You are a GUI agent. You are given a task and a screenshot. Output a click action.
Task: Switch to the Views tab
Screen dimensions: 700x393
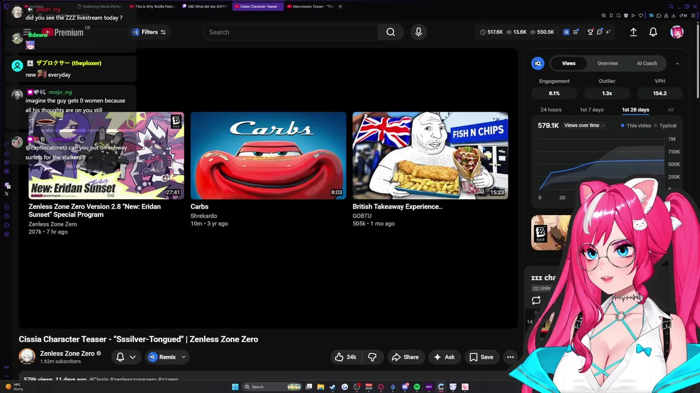pos(569,63)
